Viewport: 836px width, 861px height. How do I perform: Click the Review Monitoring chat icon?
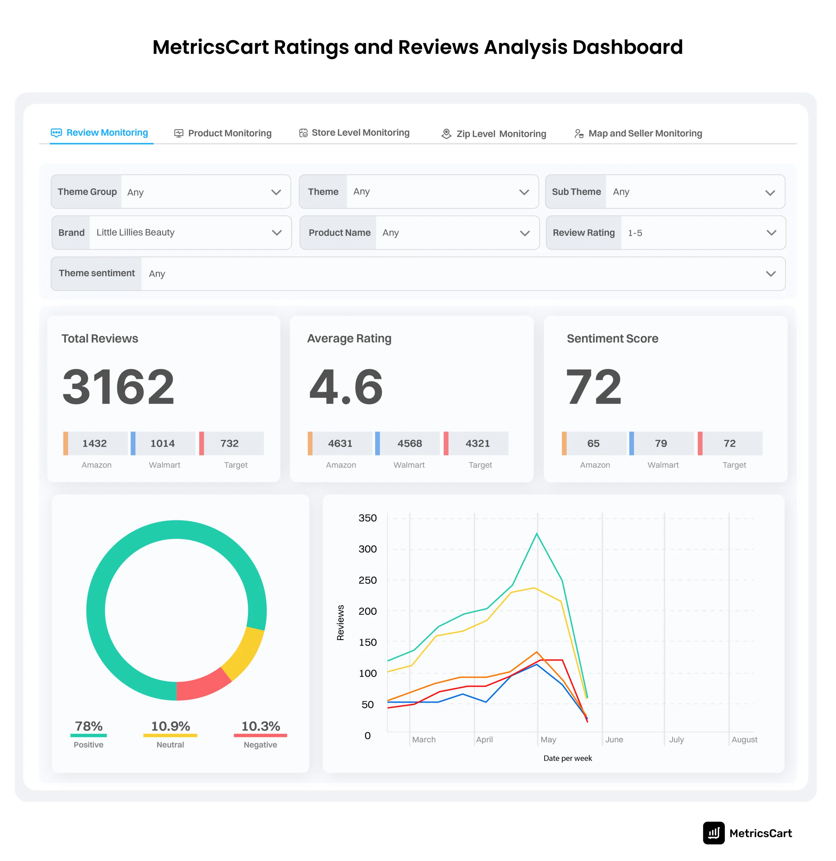(56, 133)
